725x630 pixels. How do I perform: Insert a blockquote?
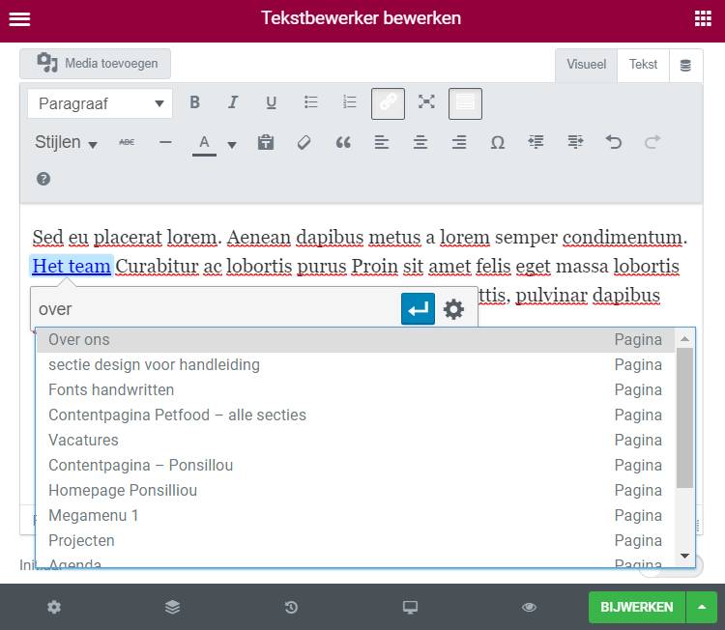[x=342, y=143]
